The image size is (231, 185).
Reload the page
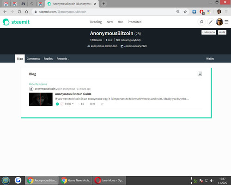point(19,12)
